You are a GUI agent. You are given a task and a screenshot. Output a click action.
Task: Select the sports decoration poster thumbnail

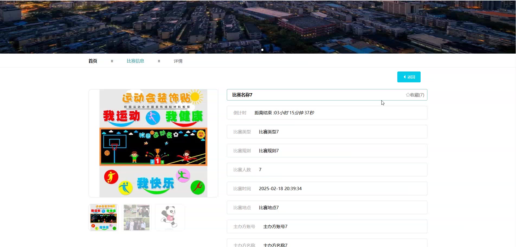(104, 217)
